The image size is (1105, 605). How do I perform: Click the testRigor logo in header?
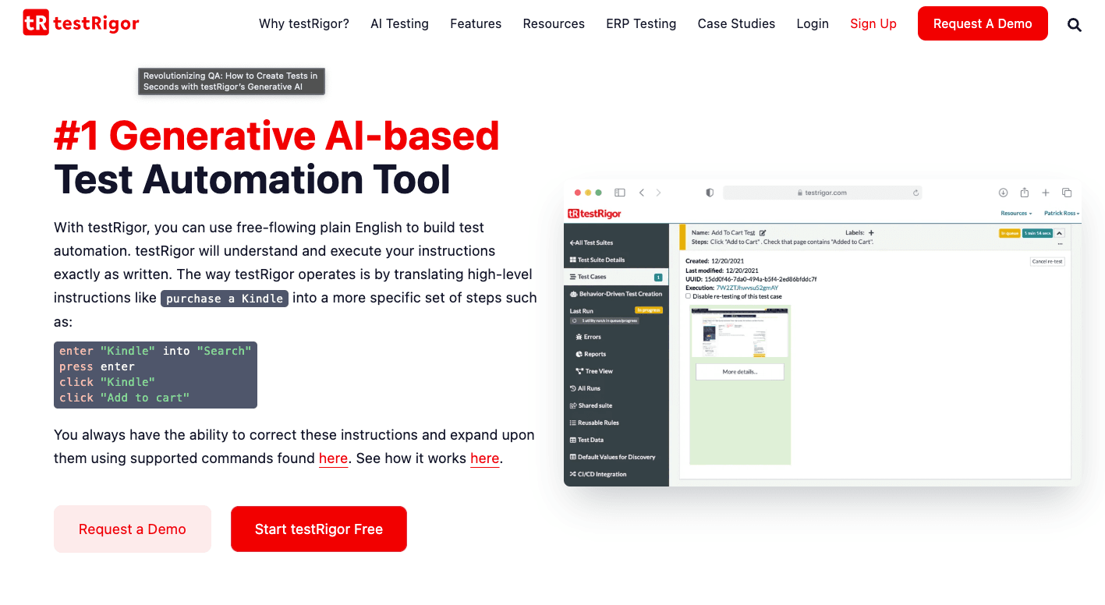[x=81, y=23]
